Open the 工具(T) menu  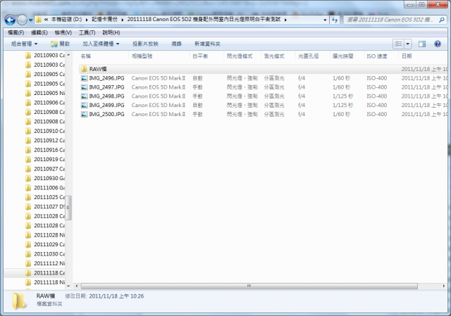coord(87,33)
